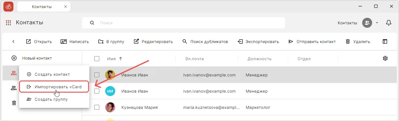Screen dimensions: 399x121
Task: Click the photo avatar of first Иванов Иван
Action: point(110,75)
